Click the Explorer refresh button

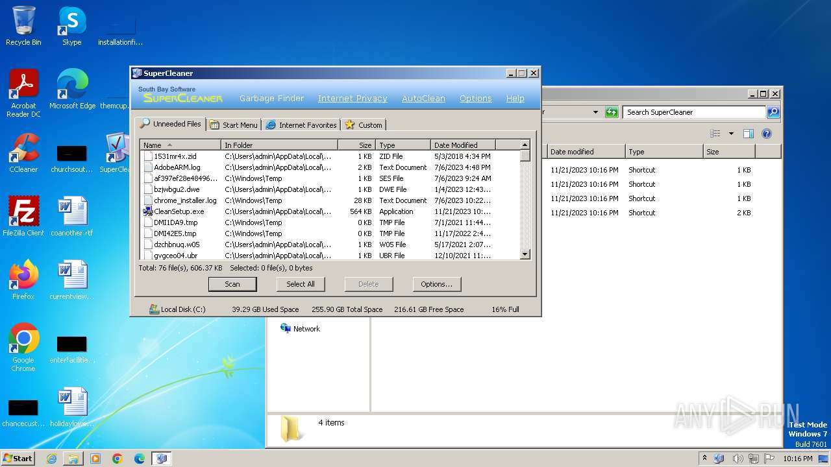[611, 112]
